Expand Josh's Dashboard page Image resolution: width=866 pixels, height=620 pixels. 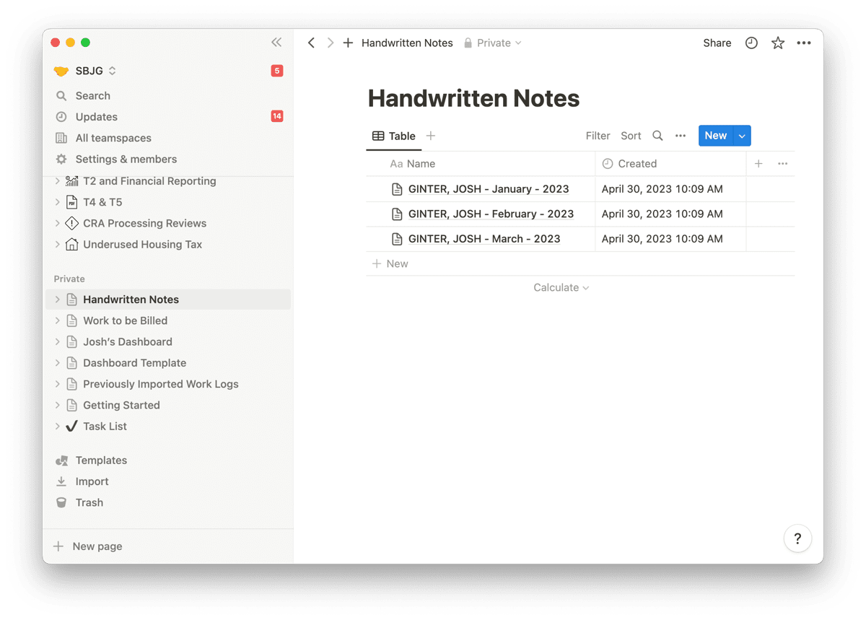pos(58,341)
